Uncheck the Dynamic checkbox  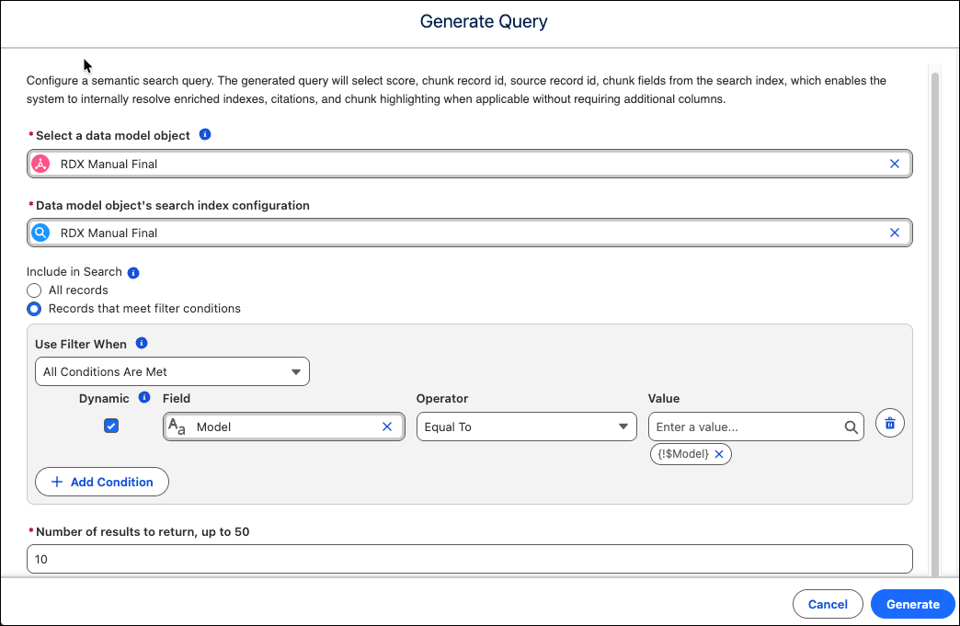point(111,426)
